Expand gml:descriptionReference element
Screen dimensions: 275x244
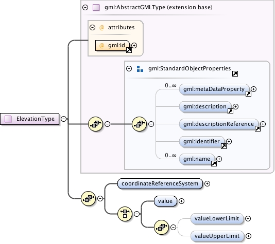click(x=263, y=124)
